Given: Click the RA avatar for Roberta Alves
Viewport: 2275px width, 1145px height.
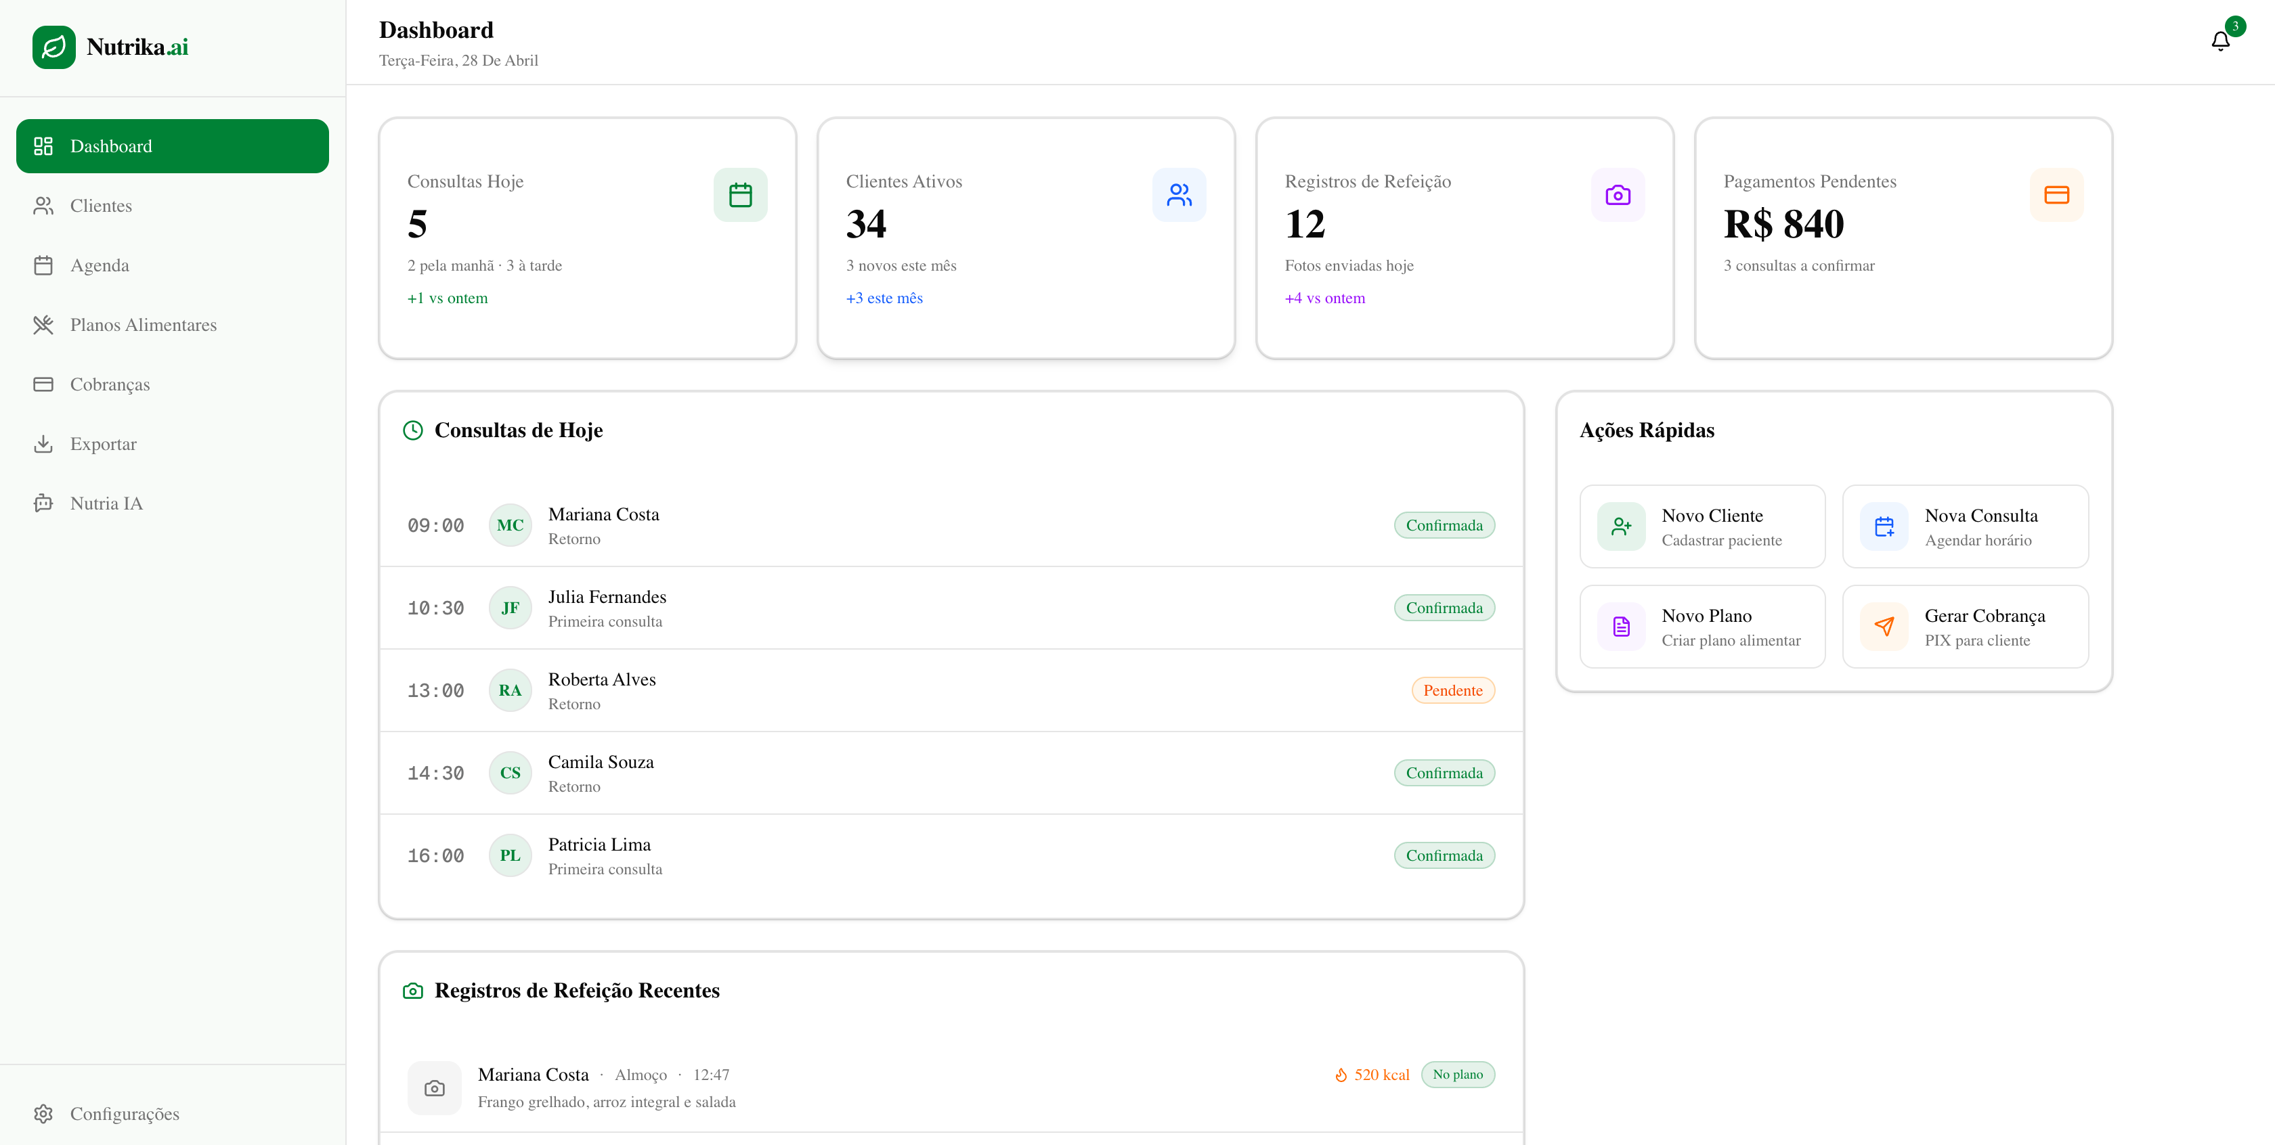Looking at the screenshot, I should pyautogui.click(x=511, y=690).
